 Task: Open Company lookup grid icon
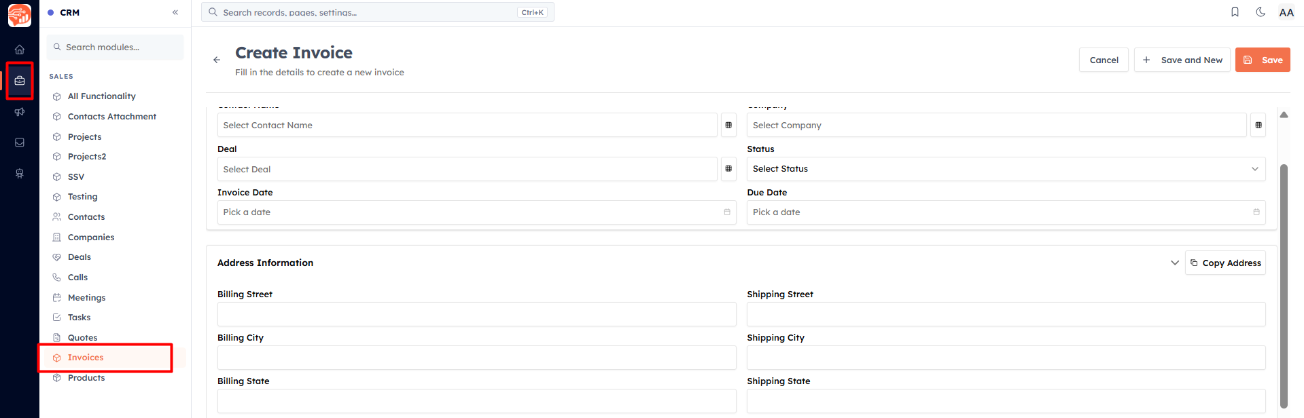1258,125
